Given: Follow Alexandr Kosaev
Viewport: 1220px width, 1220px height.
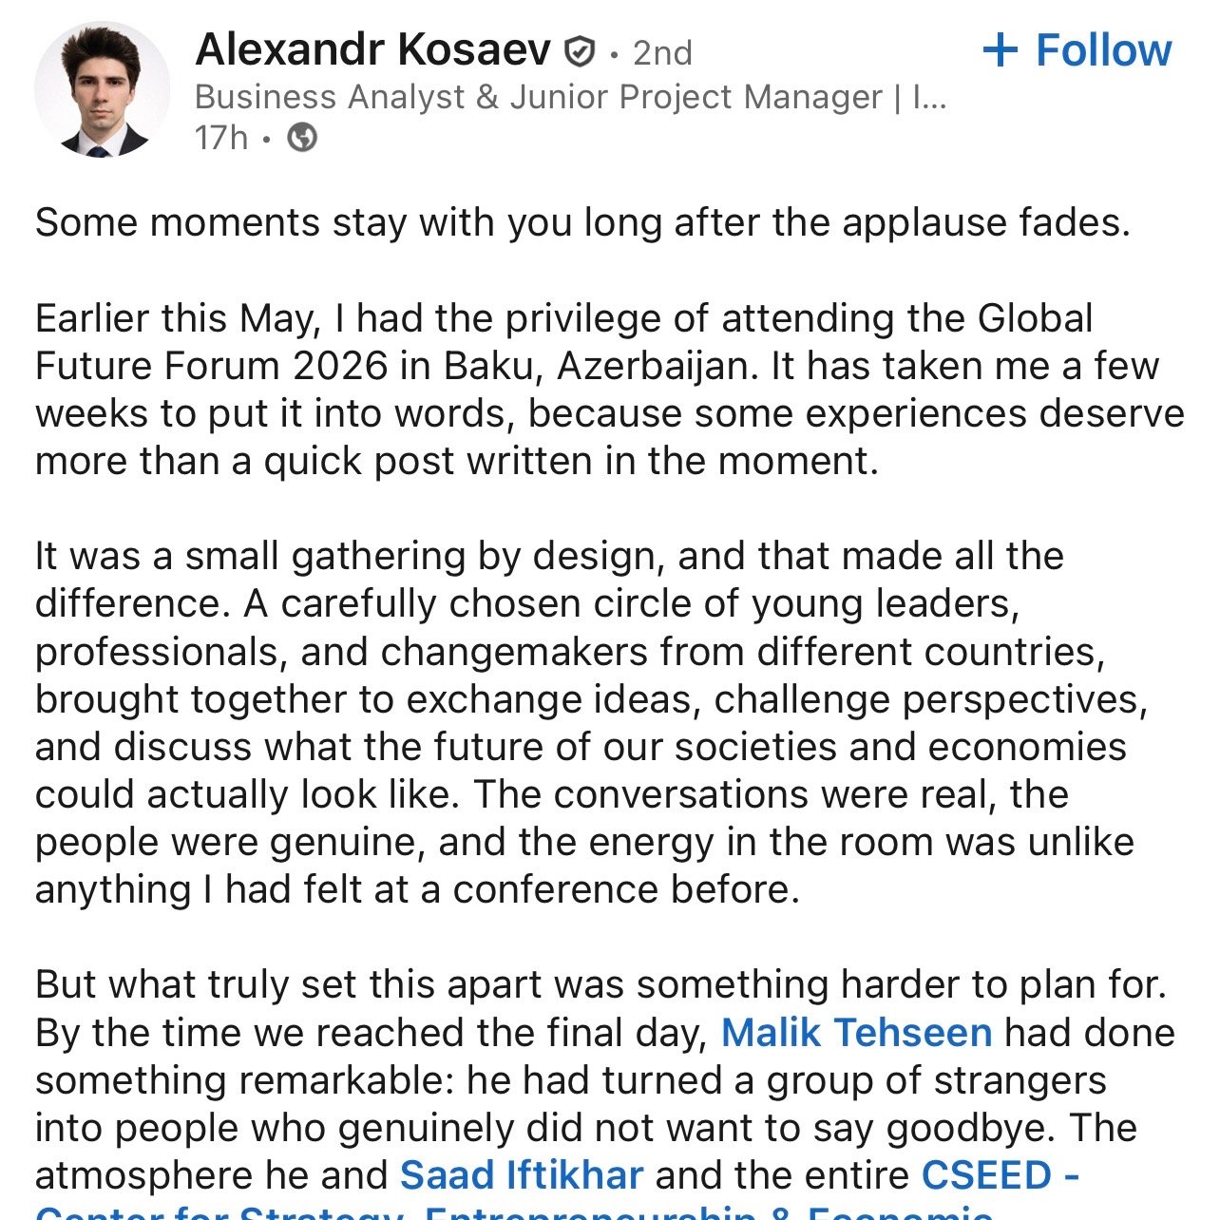Looking at the screenshot, I should point(1077,49).
